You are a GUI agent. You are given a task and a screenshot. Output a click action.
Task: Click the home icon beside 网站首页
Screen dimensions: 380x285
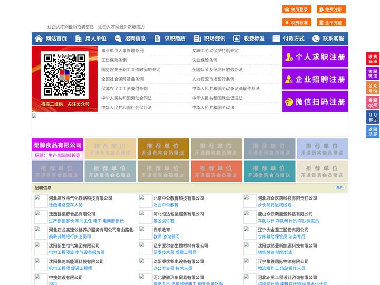click(x=39, y=39)
